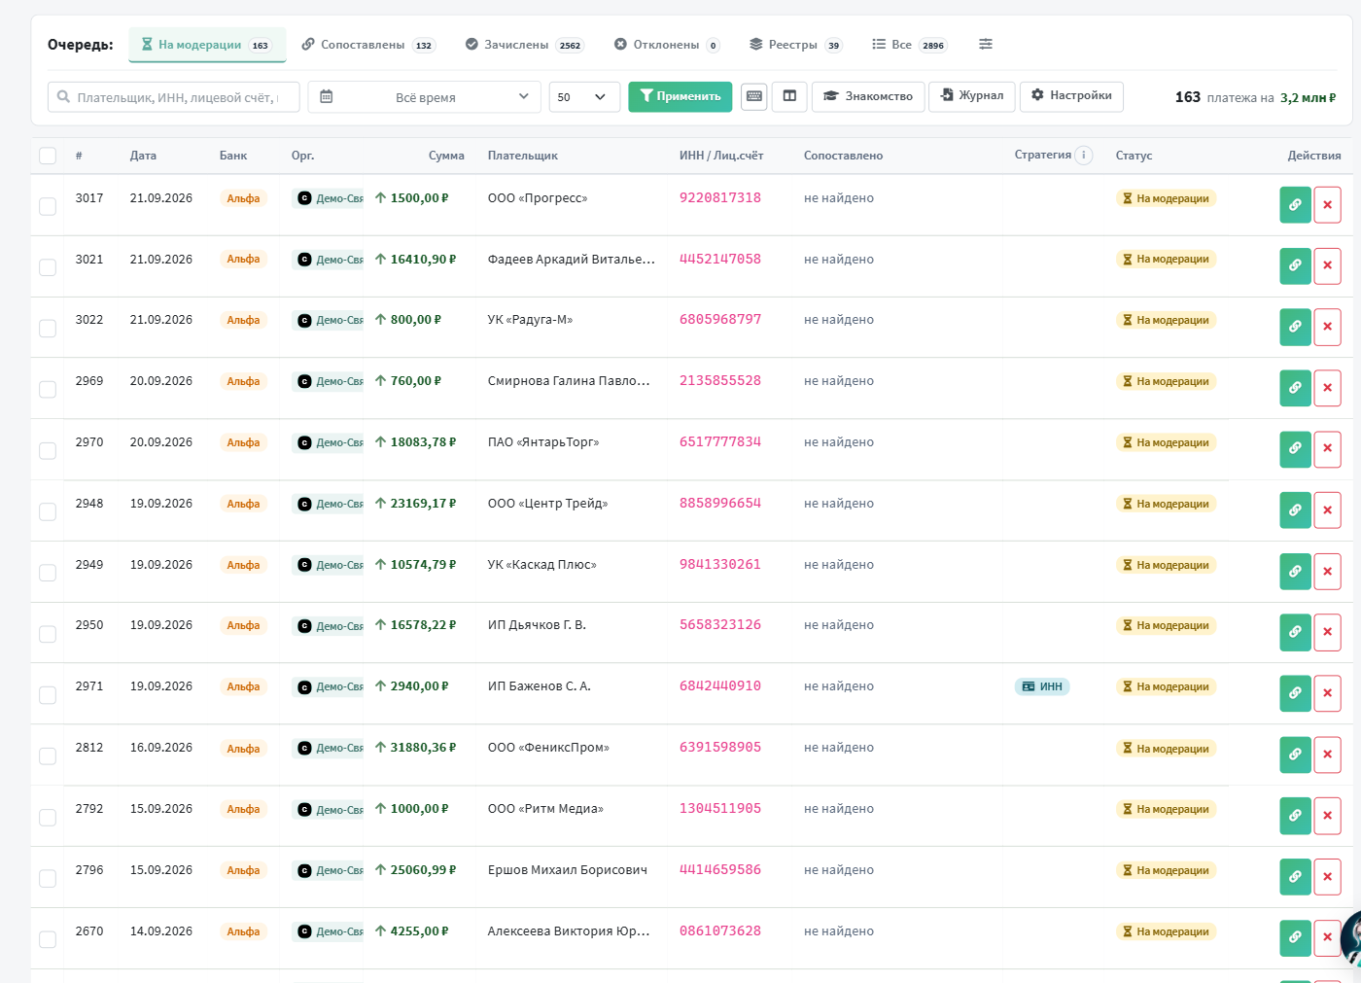Screen dimensions: 1361x983
Task: Reject payment 2948 with red cross
Action: pyautogui.click(x=1327, y=510)
